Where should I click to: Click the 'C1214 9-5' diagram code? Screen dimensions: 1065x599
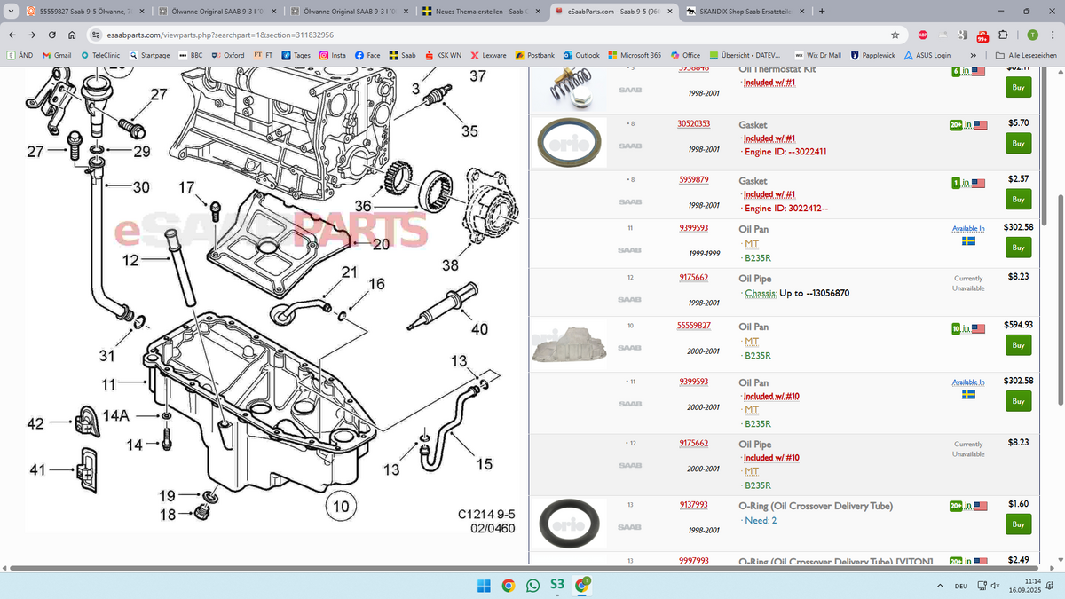pyautogui.click(x=486, y=515)
